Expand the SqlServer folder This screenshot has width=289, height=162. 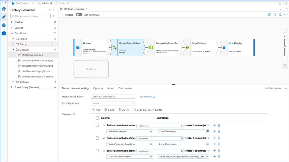[x=13, y=82]
